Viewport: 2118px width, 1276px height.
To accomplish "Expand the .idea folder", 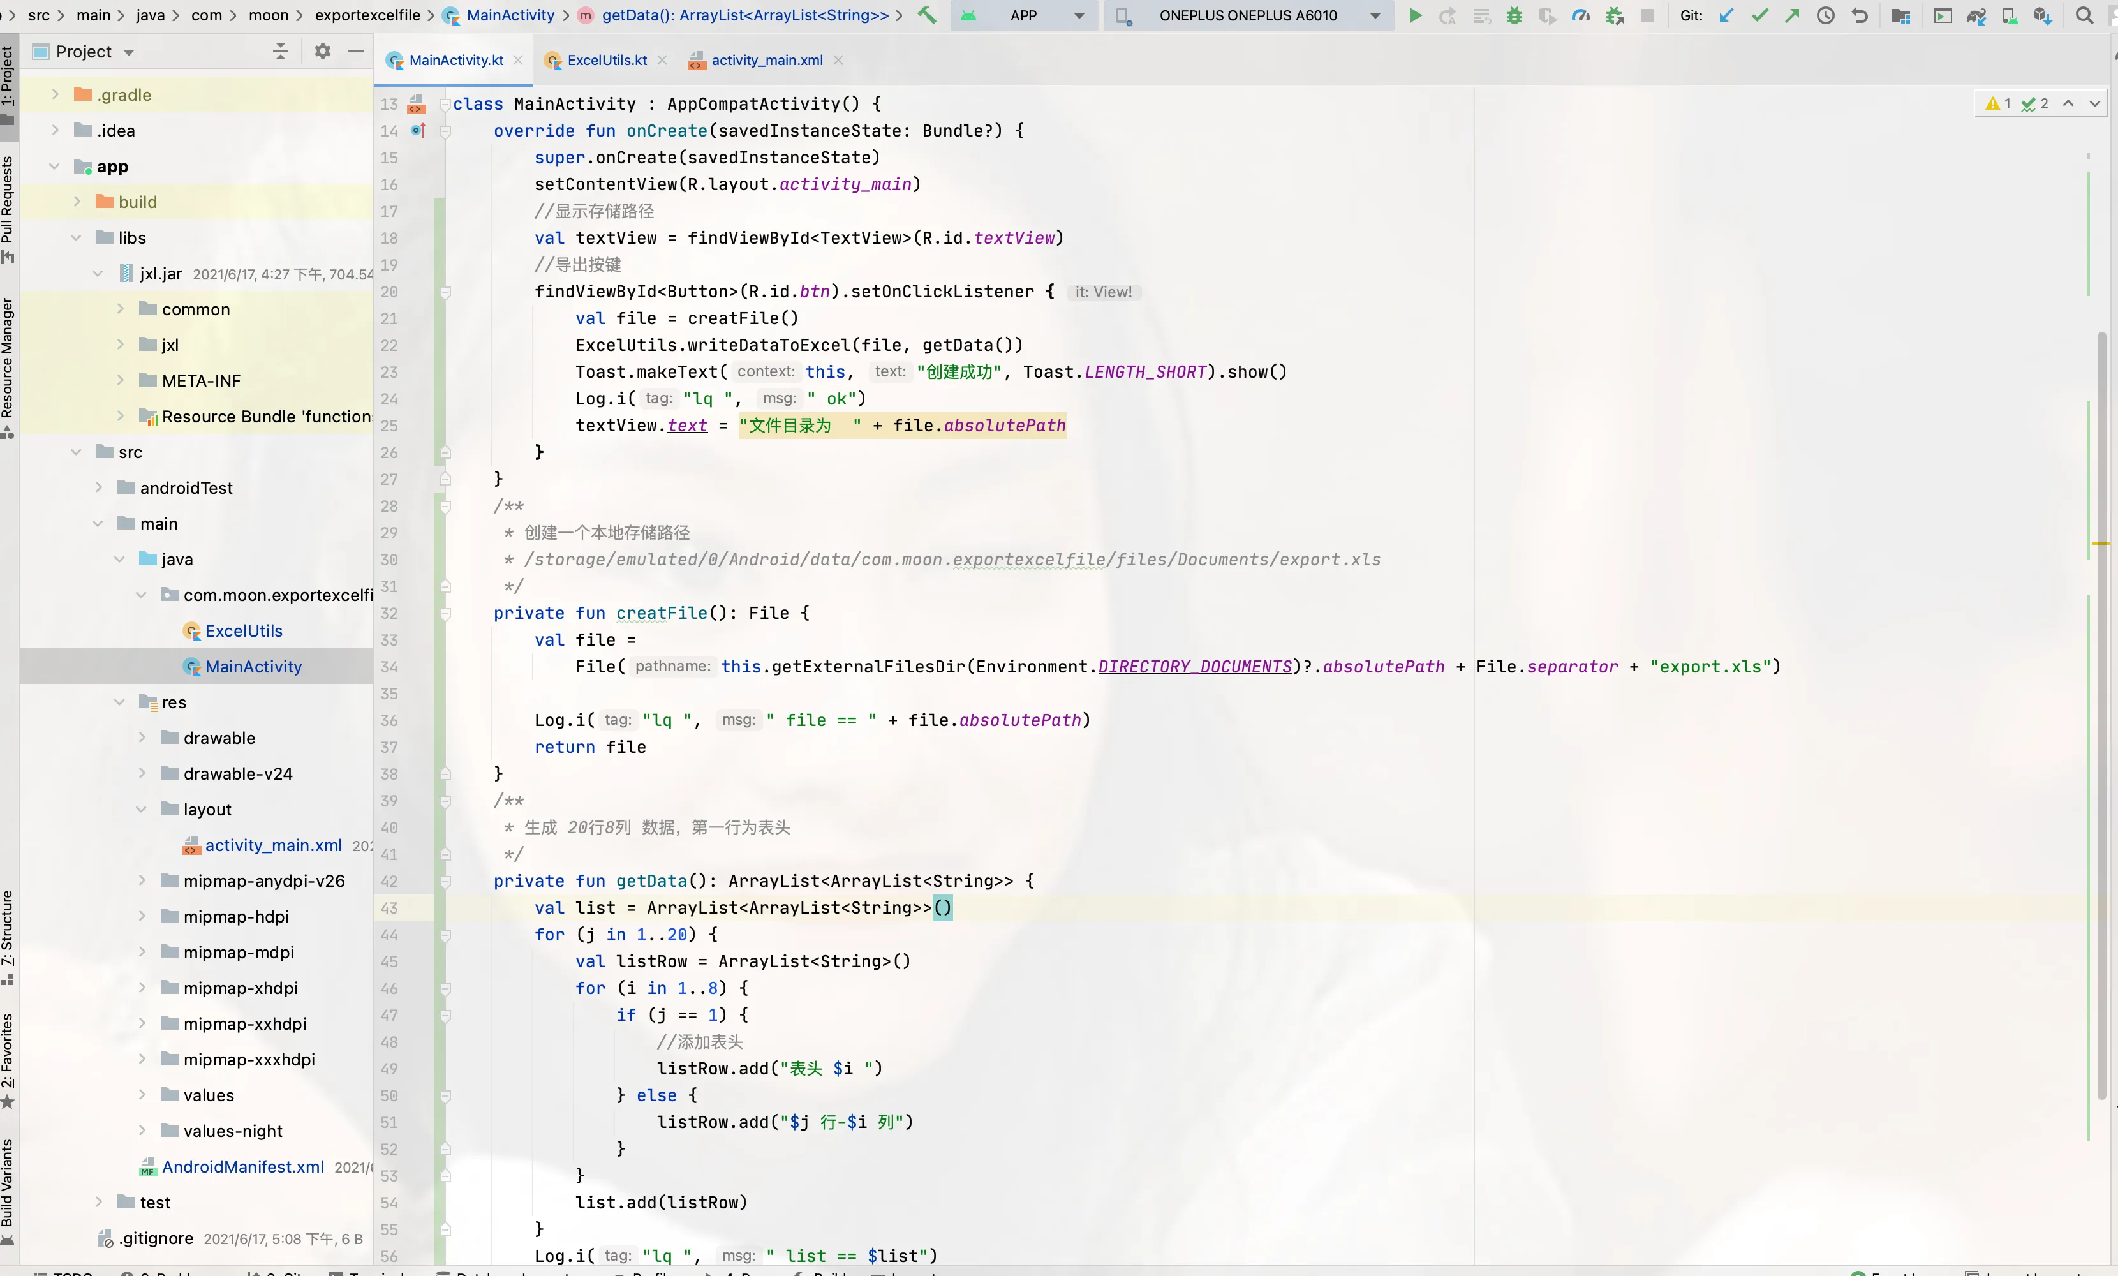I will click(x=55, y=131).
